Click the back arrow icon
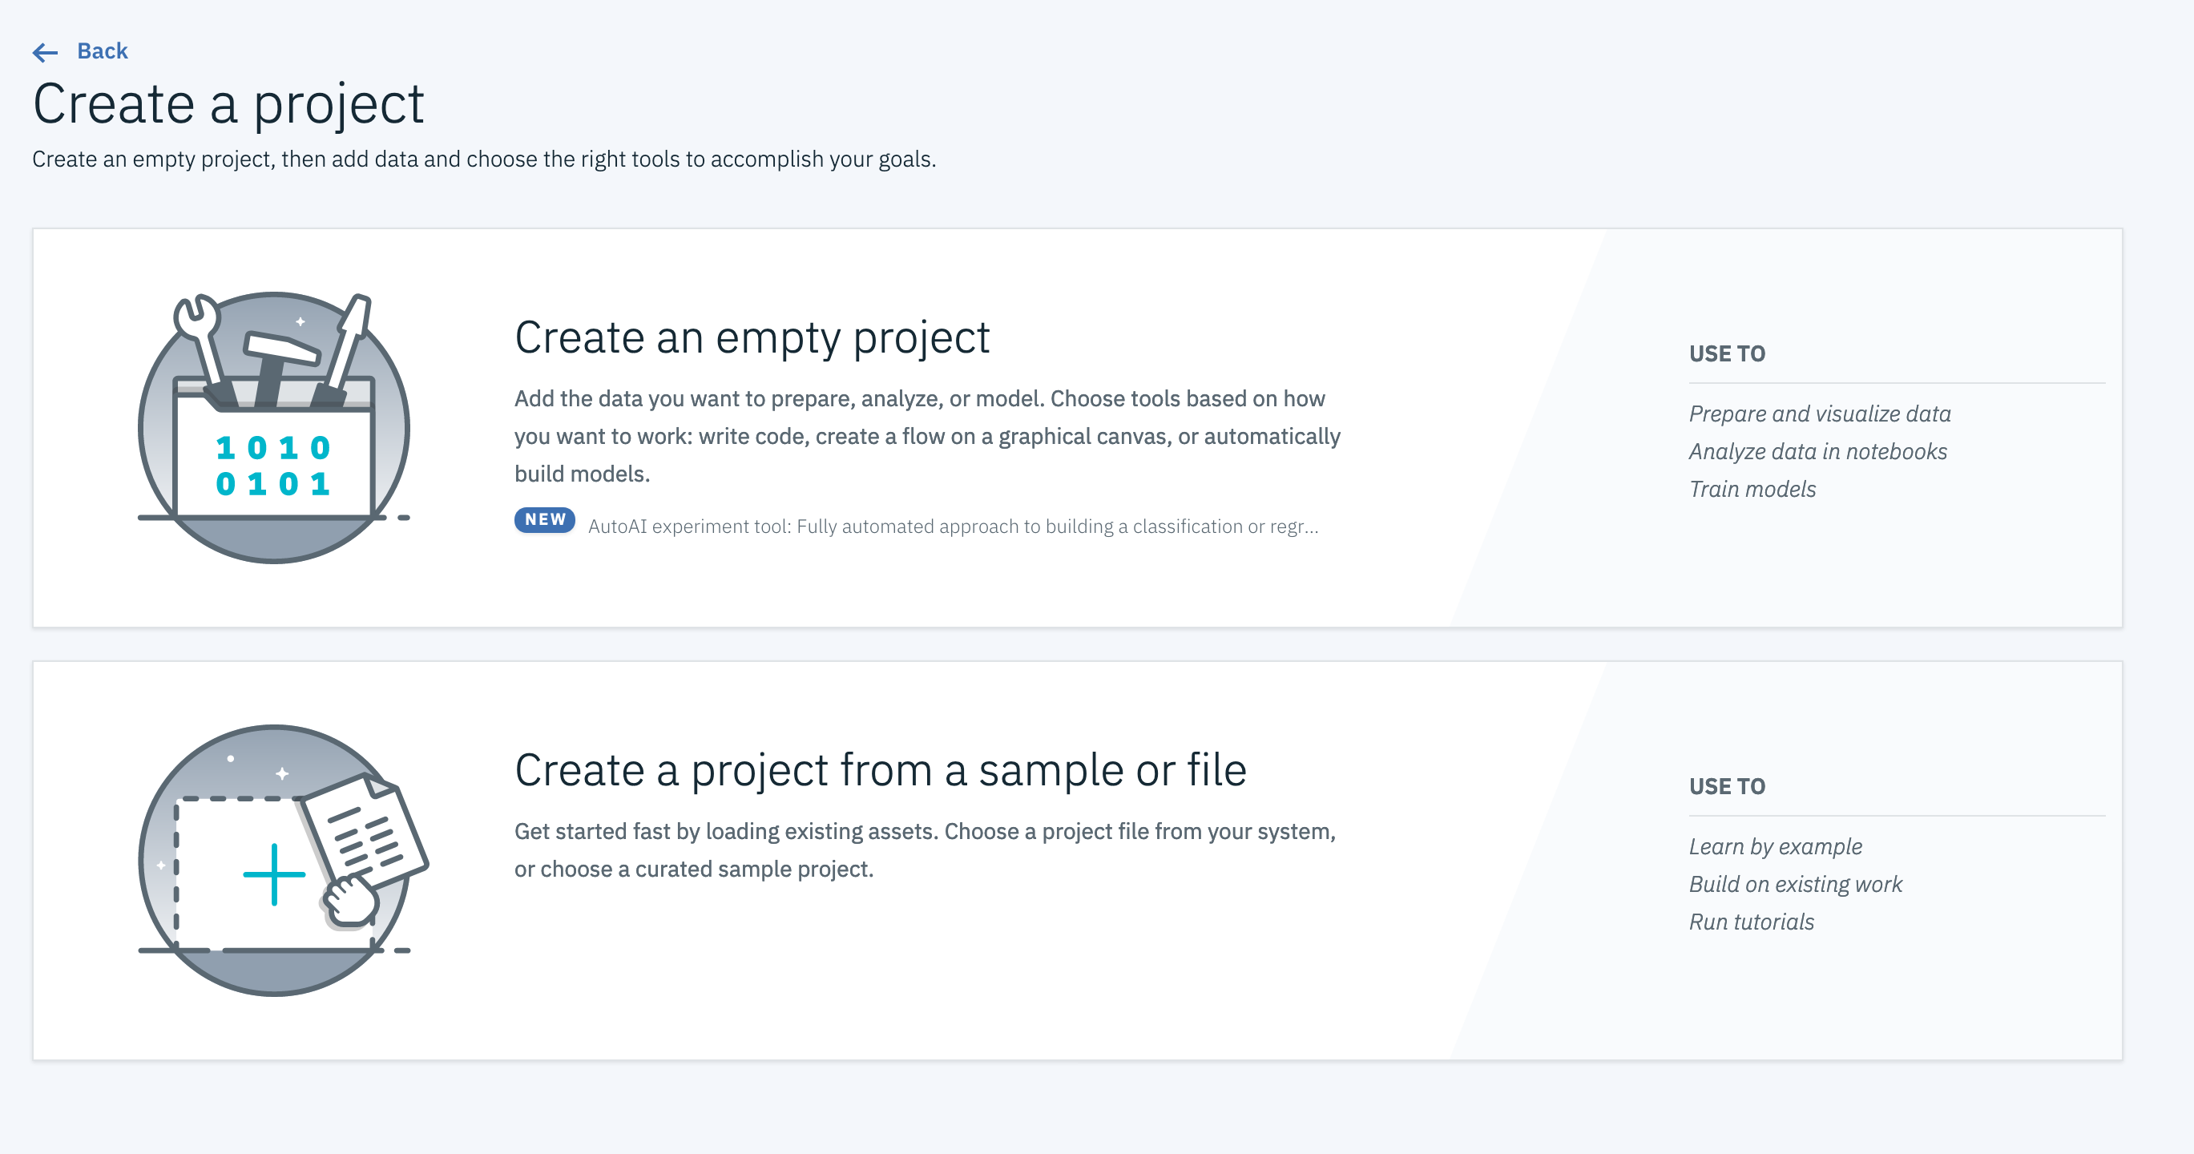 45,53
